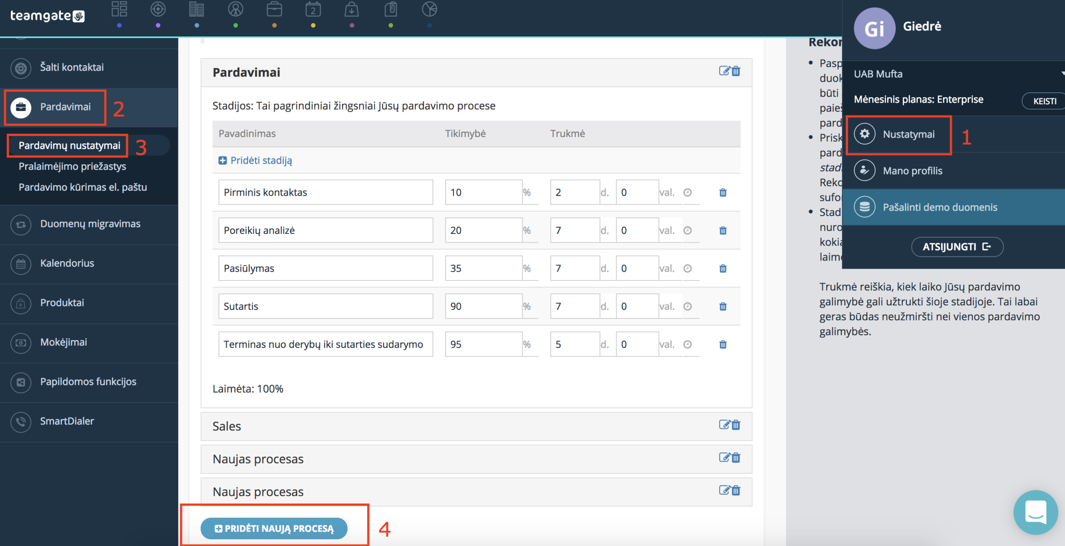Open the companies building icon in top bar
The image size is (1065, 546).
[x=197, y=9]
